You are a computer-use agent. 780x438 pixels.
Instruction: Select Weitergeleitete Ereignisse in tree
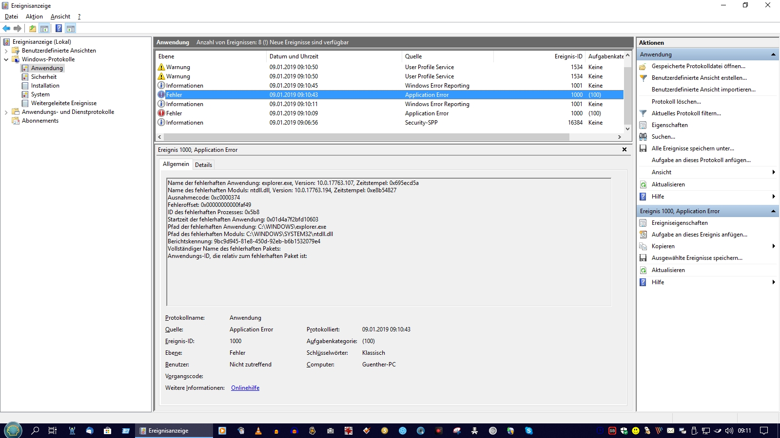tap(64, 103)
